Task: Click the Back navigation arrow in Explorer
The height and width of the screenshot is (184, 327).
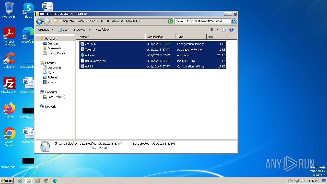Action: 39,21
